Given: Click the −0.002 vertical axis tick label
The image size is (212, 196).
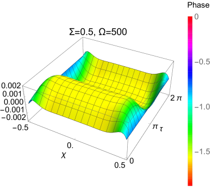Looking at the screenshot, I should (13, 117).
